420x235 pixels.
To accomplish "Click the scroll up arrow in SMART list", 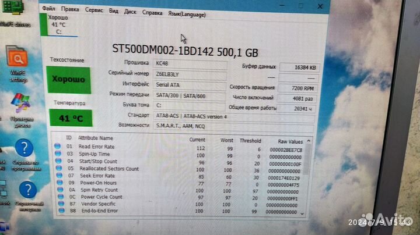I will tap(309, 141).
